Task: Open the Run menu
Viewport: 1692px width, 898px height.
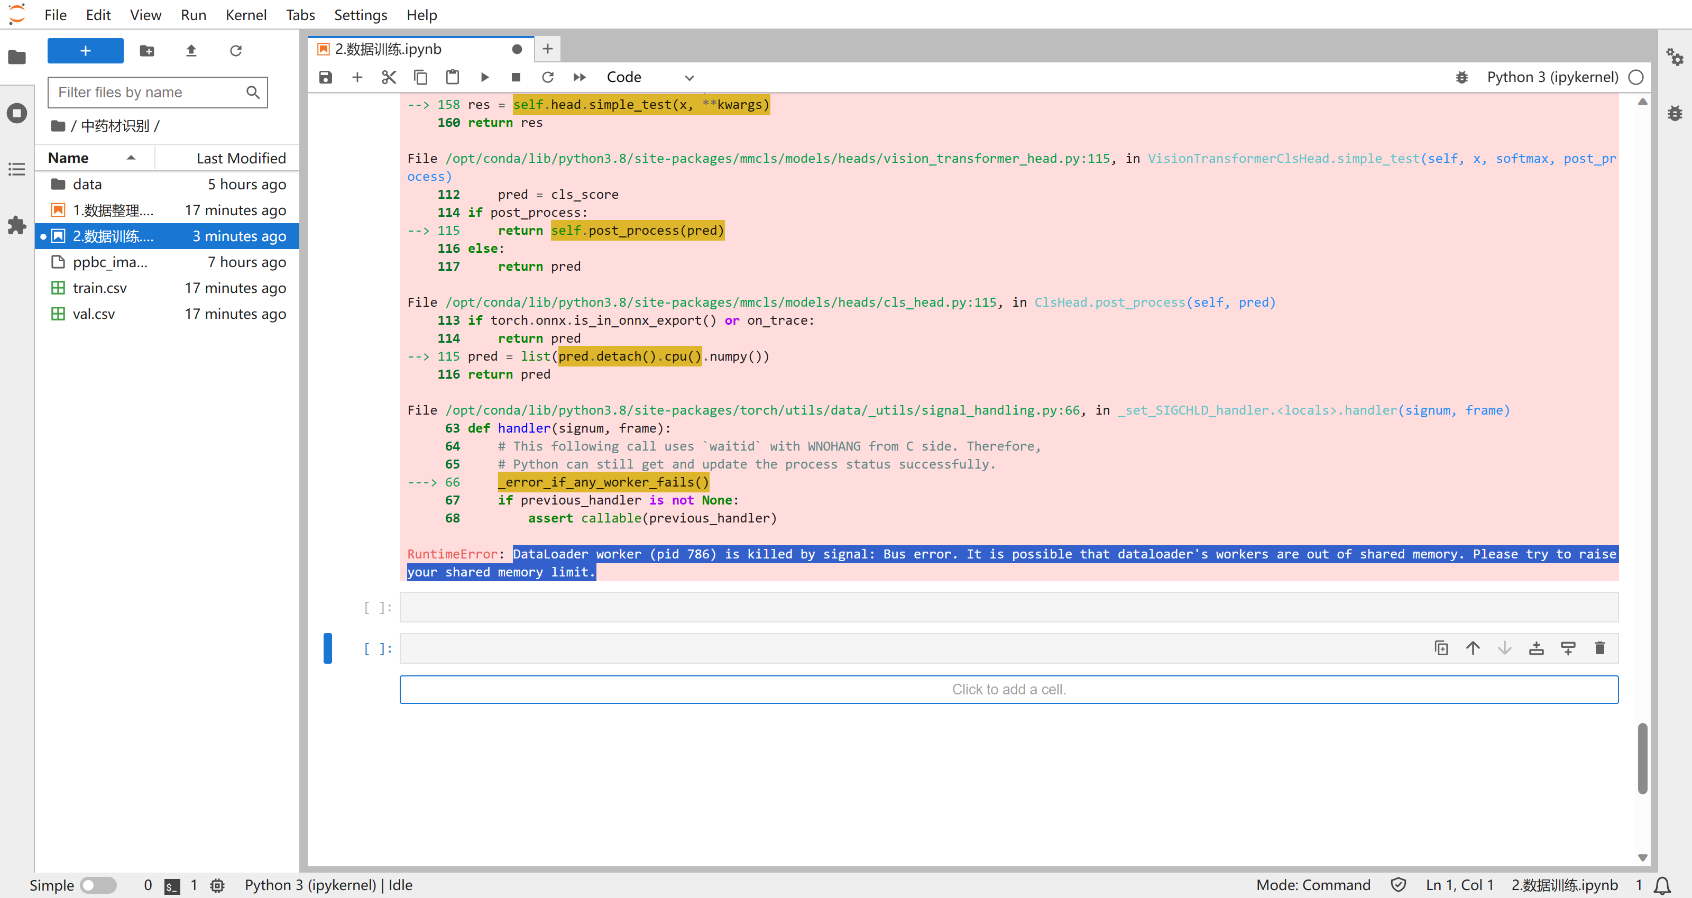Action: pyautogui.click(x=193, y=14)
